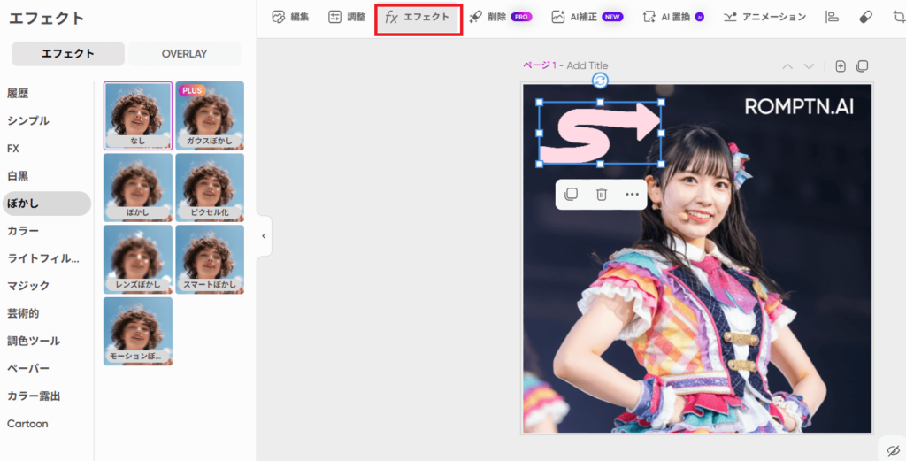
Task: Click the rotate handle above the arrow
Action: click(x=600, y=81)
